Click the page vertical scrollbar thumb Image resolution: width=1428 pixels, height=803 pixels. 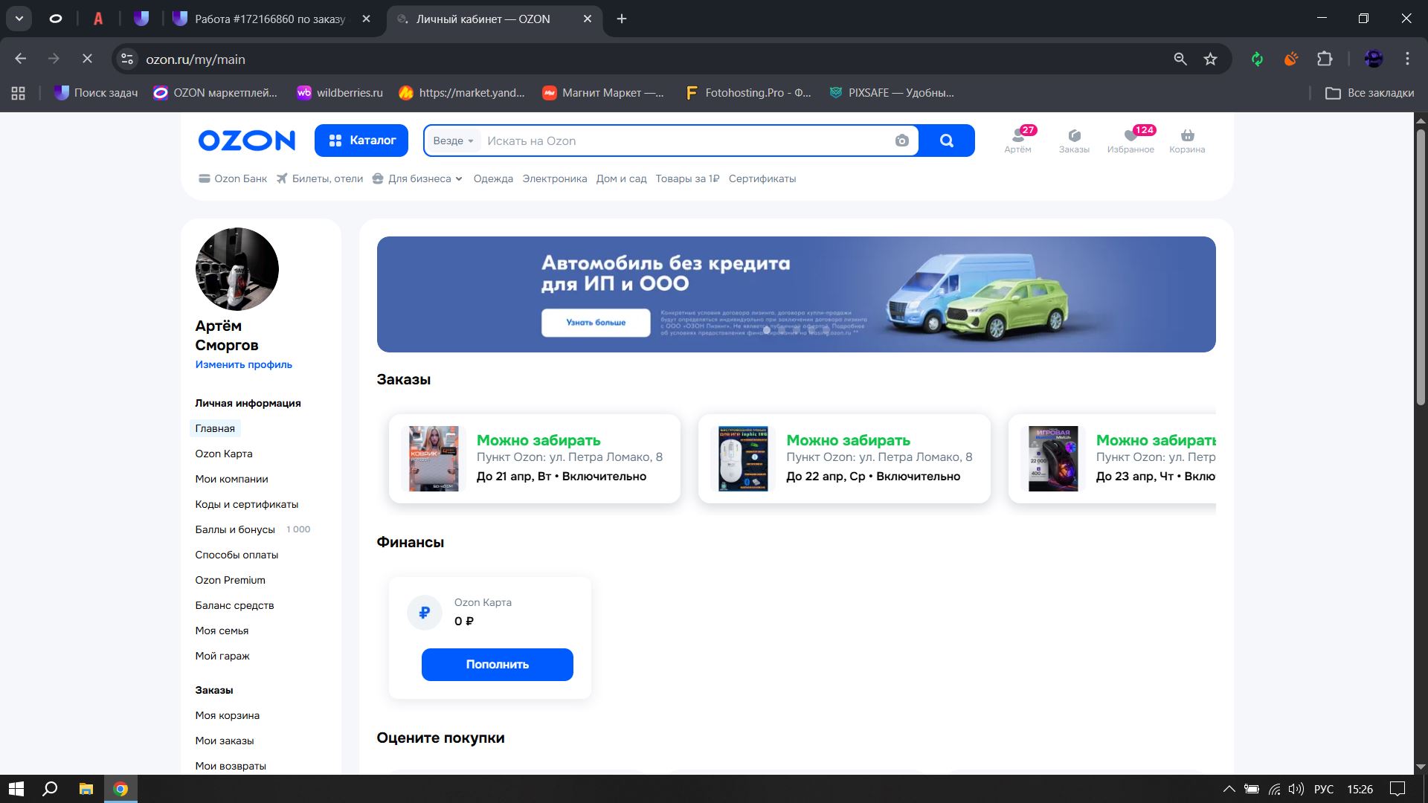coord(1420,268)
